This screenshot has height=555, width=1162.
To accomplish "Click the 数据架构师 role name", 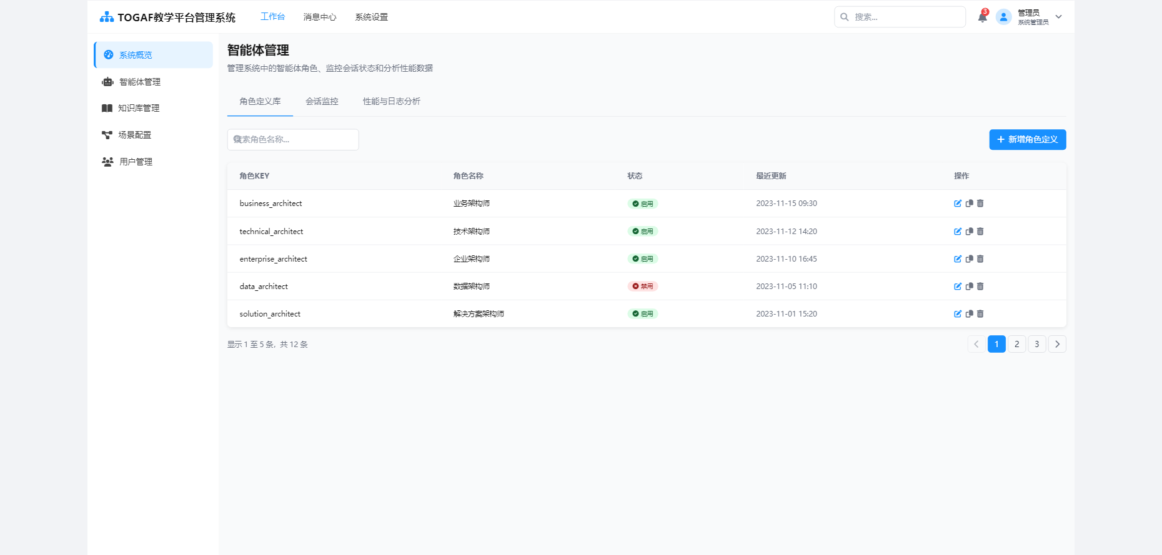I will pyautogui.click(x=472, y=287).
